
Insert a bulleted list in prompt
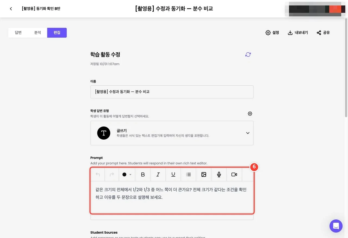click(x=188, y=174)
